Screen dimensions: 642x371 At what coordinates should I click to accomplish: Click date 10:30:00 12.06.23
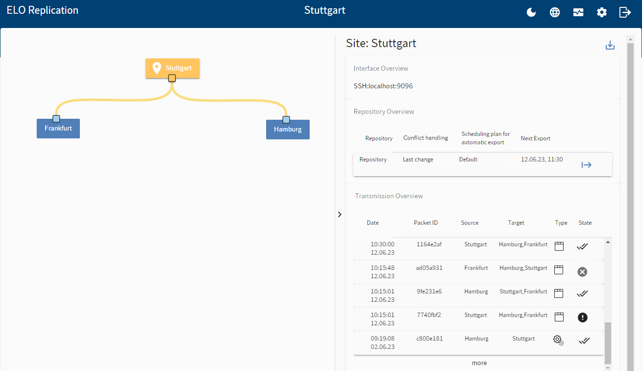(x=382, y=248)
